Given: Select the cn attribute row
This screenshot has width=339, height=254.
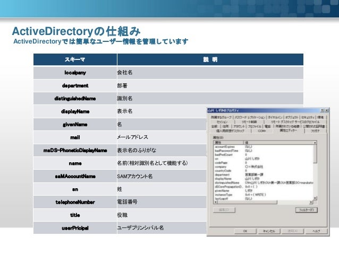Looking at the screenshot, I should pyautogui.click(x=264, y=159).
